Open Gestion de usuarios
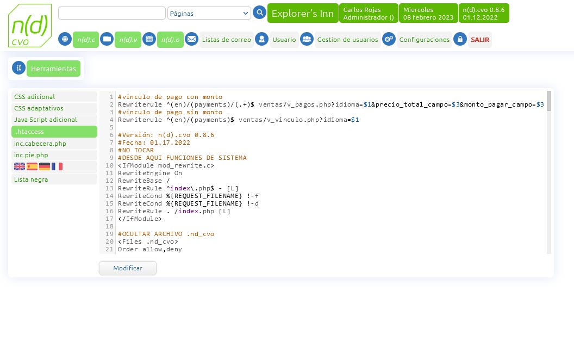The image size is (574, 359). click(x=347, y=40)
